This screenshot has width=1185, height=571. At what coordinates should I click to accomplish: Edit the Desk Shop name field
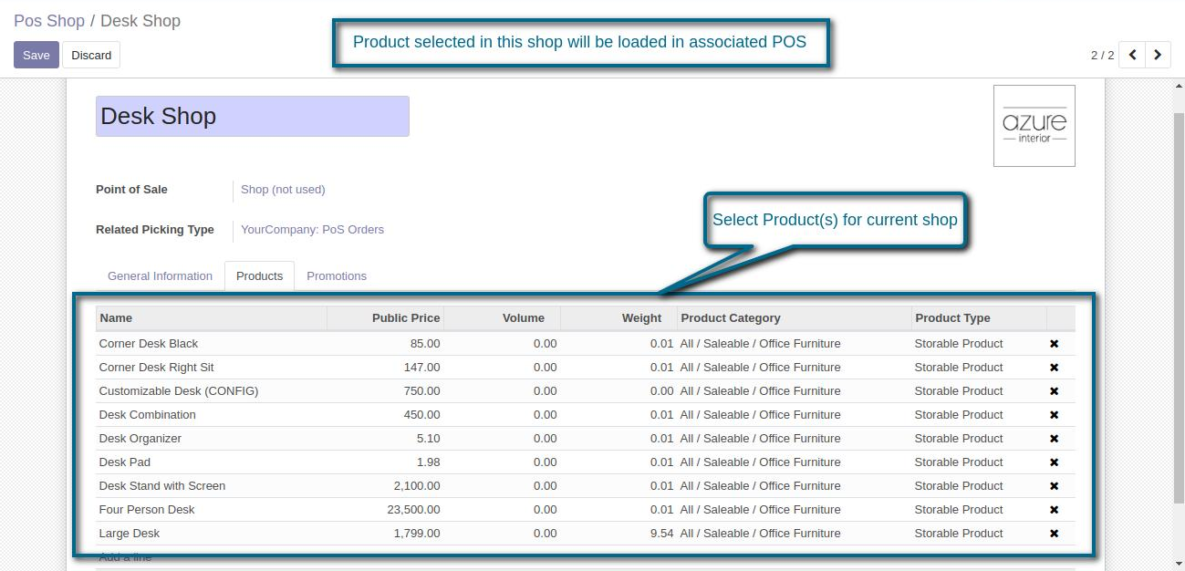(252, 117)
